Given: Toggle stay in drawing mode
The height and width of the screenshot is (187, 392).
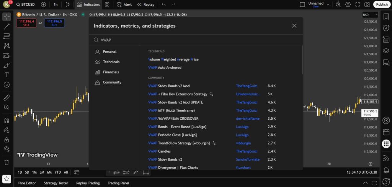Looking at the screenshot, I should 7,130.
